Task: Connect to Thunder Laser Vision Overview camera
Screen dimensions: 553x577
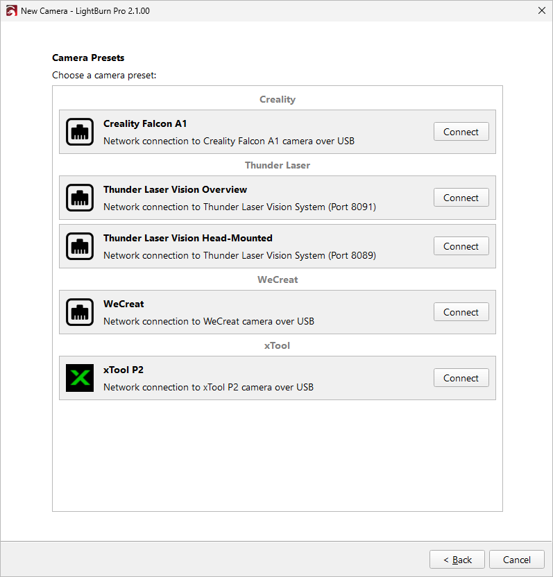Action: [x=461, y=198]
